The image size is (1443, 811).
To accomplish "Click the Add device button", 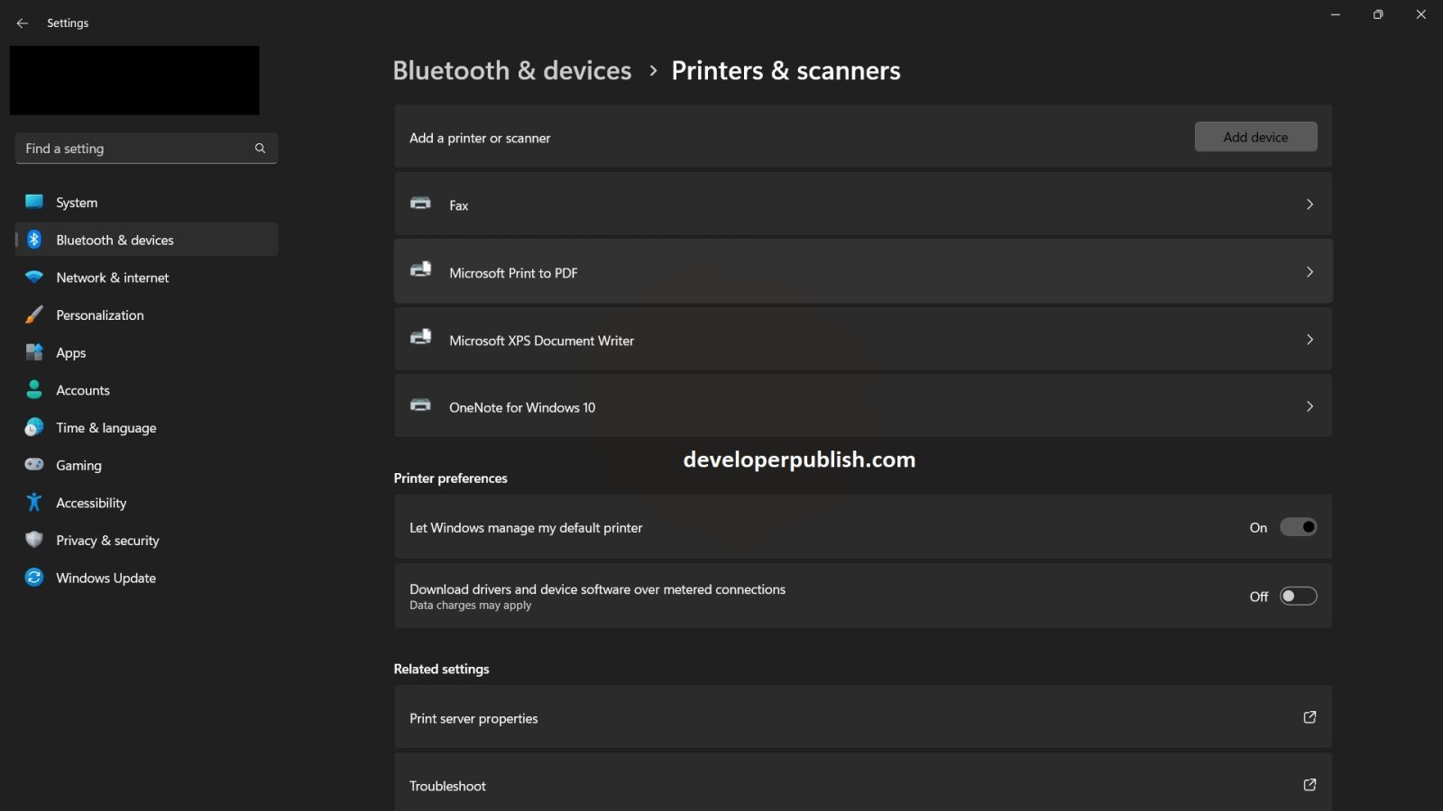I will point(1255,137).
